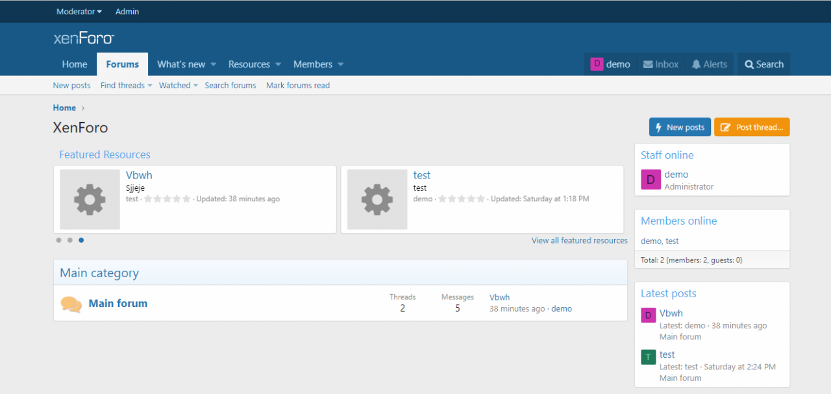
Task: Click demo's avatar in Staff online
Action: pyautogui.click(x=651, y=180)
